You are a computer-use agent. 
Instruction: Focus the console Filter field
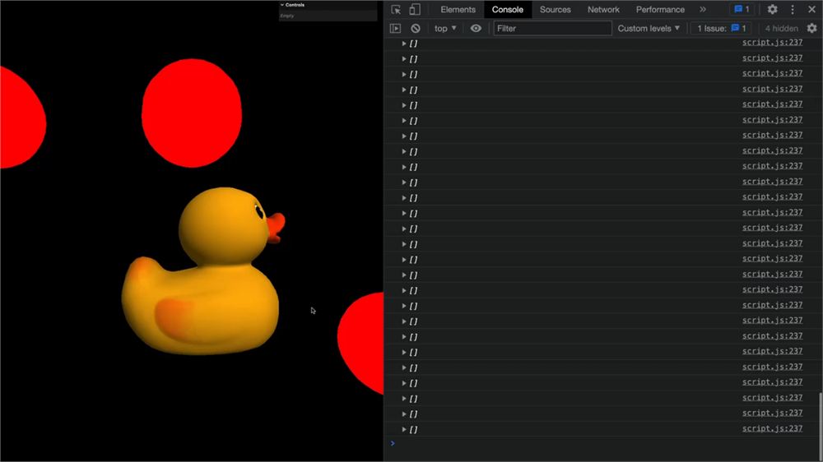552,28
